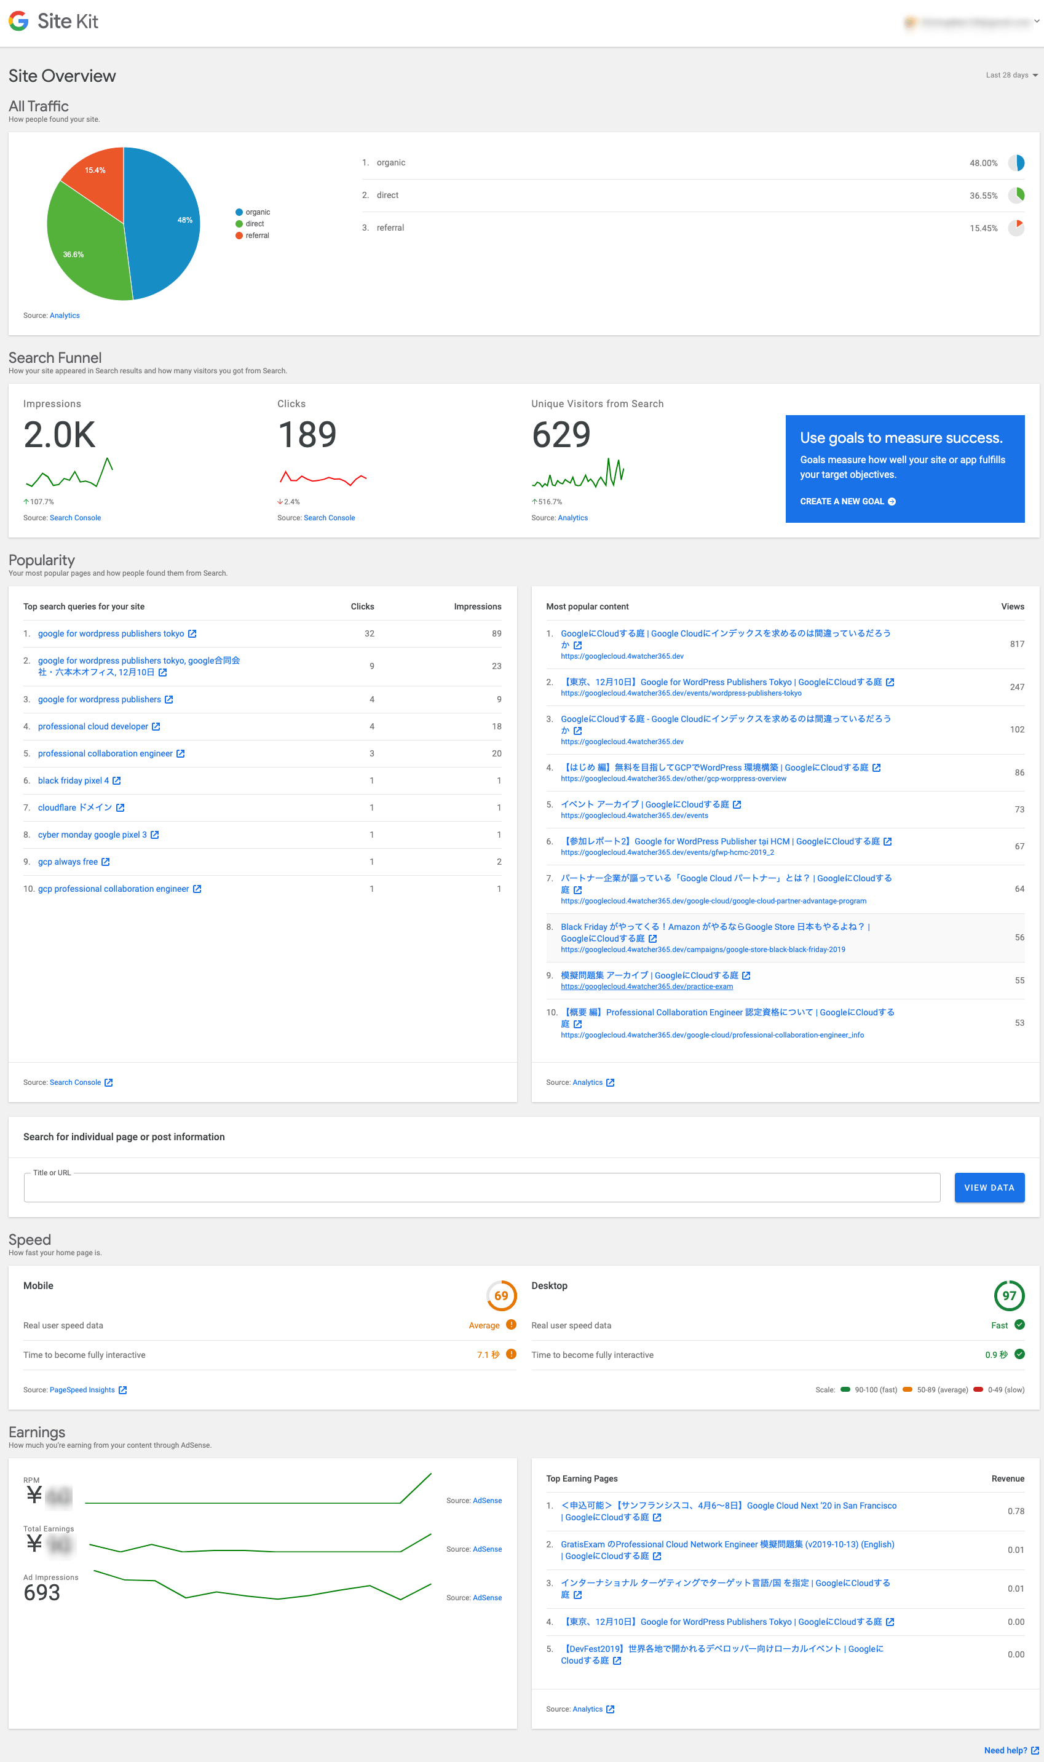Click green check icon beside 0.9 秒

(1019, 1355)
